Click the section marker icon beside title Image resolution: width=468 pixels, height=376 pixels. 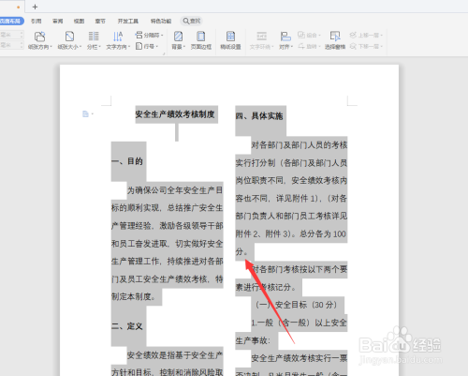86,114
